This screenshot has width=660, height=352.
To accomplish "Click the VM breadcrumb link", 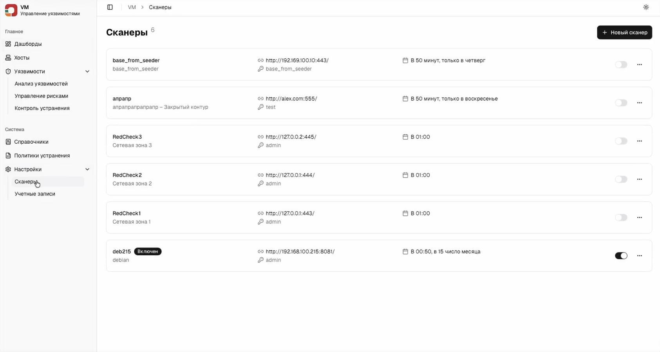I will (x=132, y=7).
